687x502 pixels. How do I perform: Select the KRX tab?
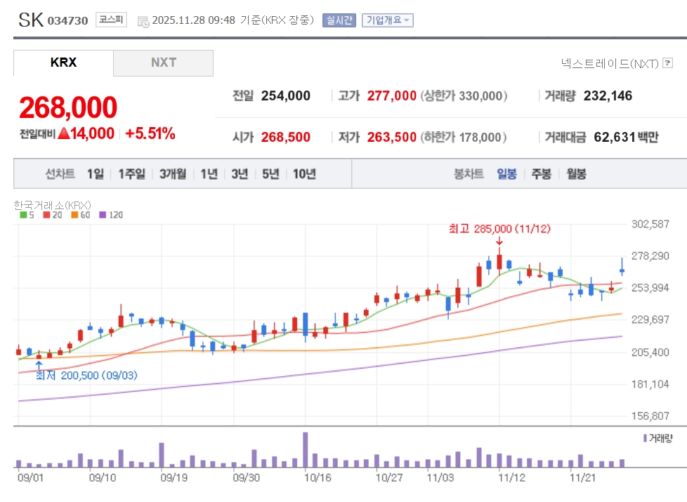click(63, 62)
